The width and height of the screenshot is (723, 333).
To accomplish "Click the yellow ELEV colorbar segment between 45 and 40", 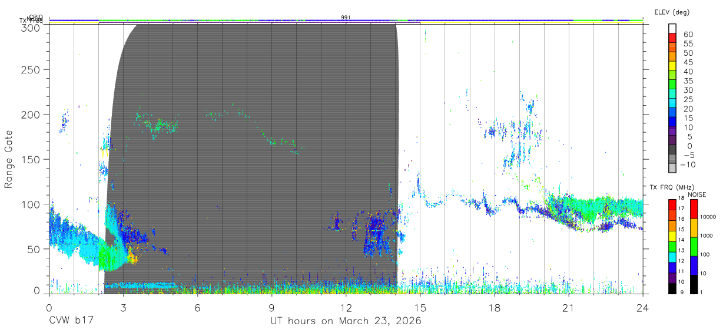I will 674,67.
